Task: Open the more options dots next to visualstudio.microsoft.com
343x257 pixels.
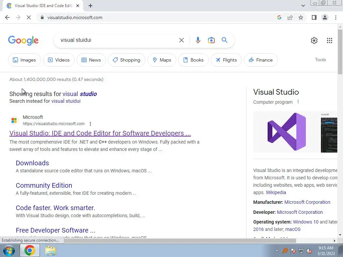Action: [90, 124]
